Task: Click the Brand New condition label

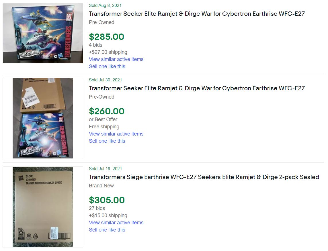Action: pyautogui.click(x=101, y=186)
